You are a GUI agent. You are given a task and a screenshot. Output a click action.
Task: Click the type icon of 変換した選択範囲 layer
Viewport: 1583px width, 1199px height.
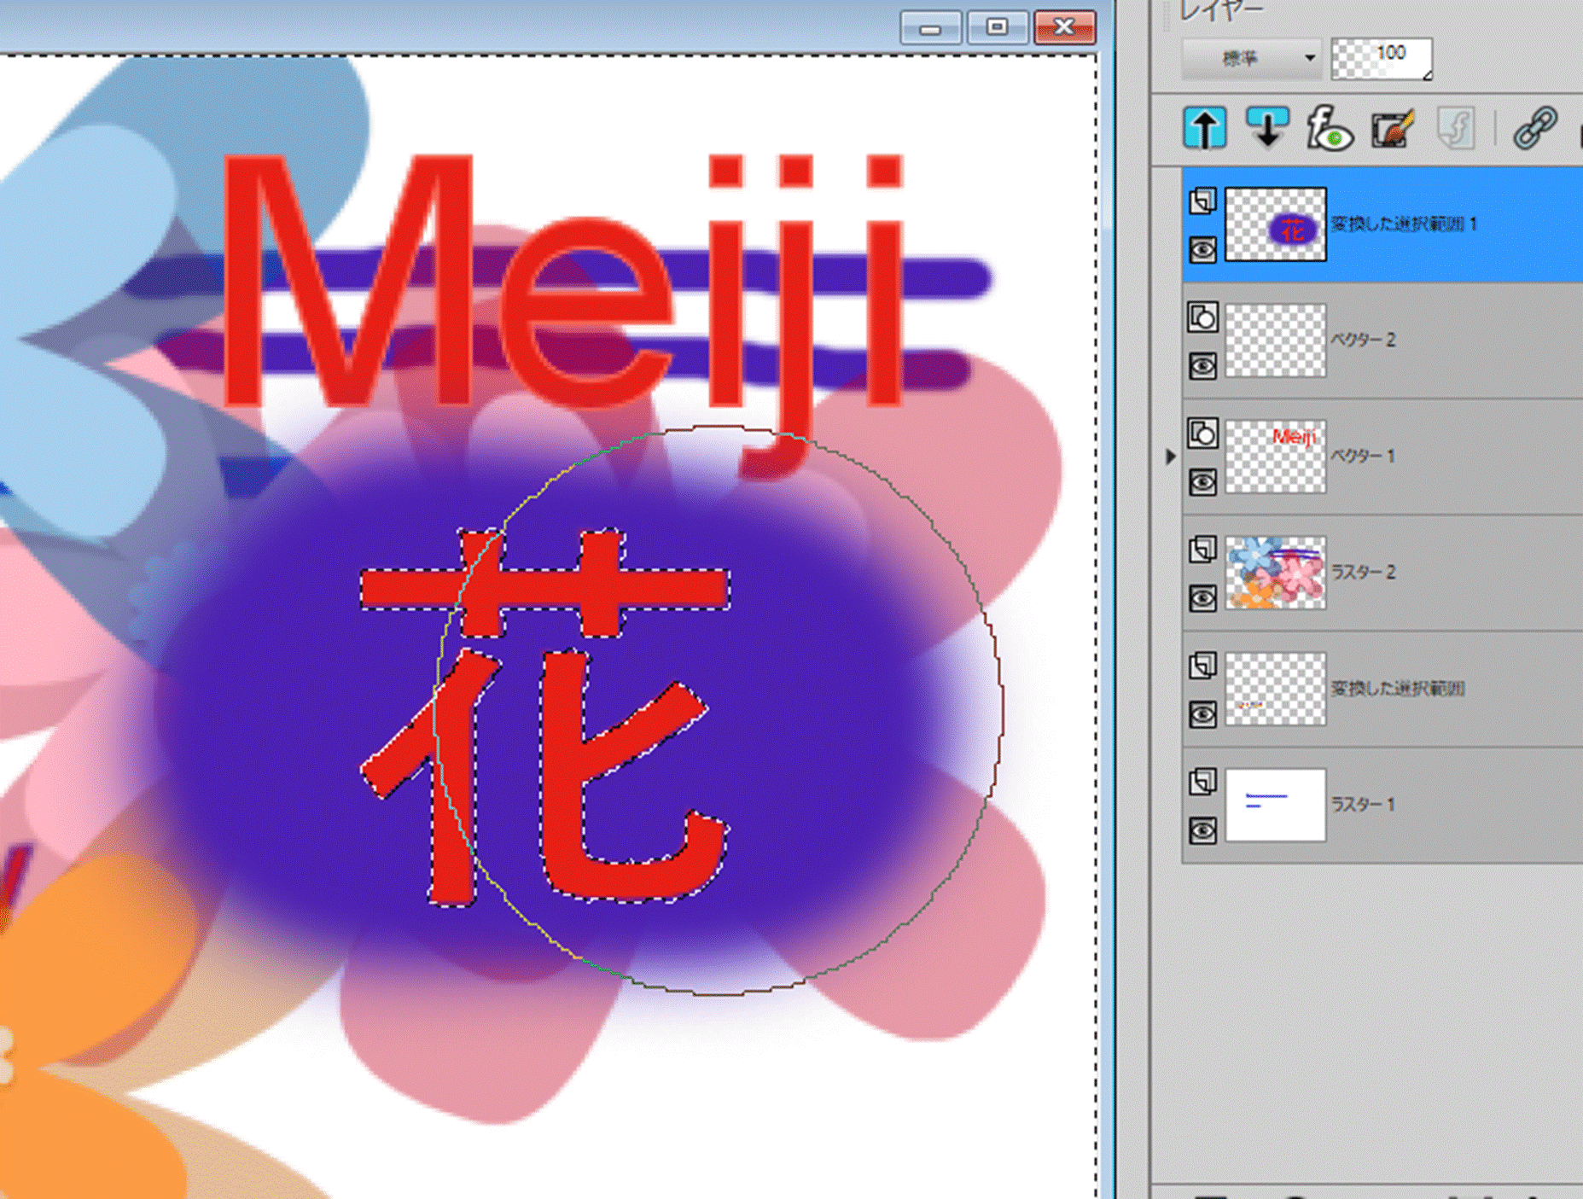pyautogui.click(x=1202, y=666)
